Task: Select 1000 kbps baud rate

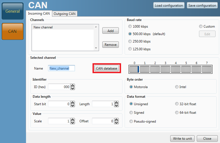Action: (x=130, y=27)
